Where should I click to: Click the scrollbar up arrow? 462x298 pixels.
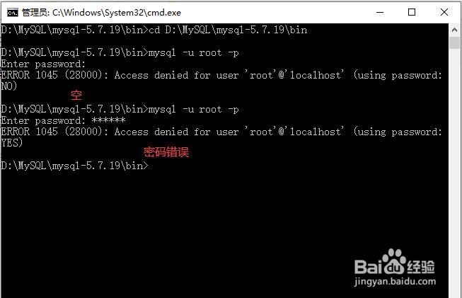point(454,30)
